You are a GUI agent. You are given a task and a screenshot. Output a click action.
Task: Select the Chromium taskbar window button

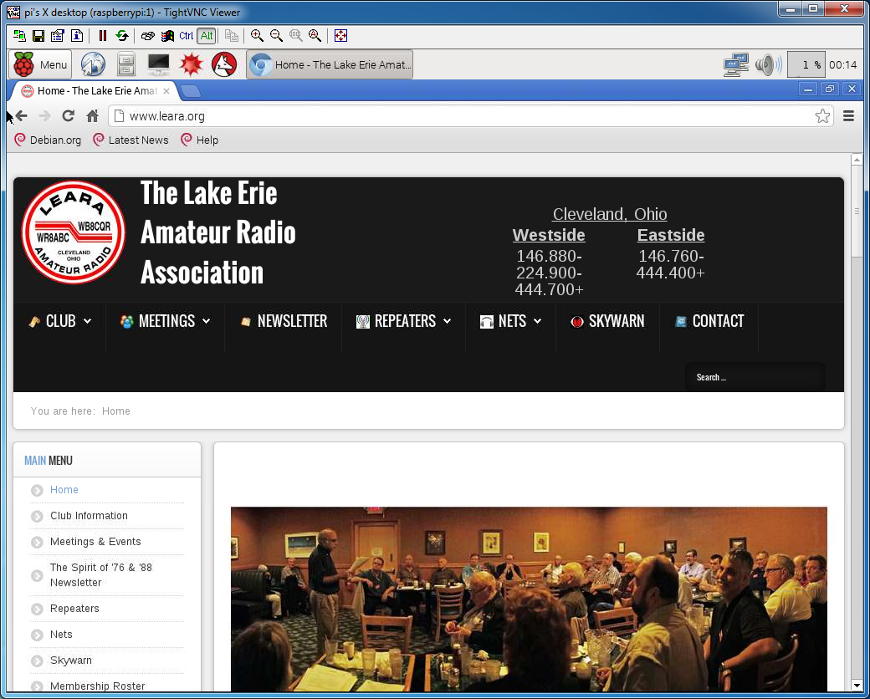[330, 64]
